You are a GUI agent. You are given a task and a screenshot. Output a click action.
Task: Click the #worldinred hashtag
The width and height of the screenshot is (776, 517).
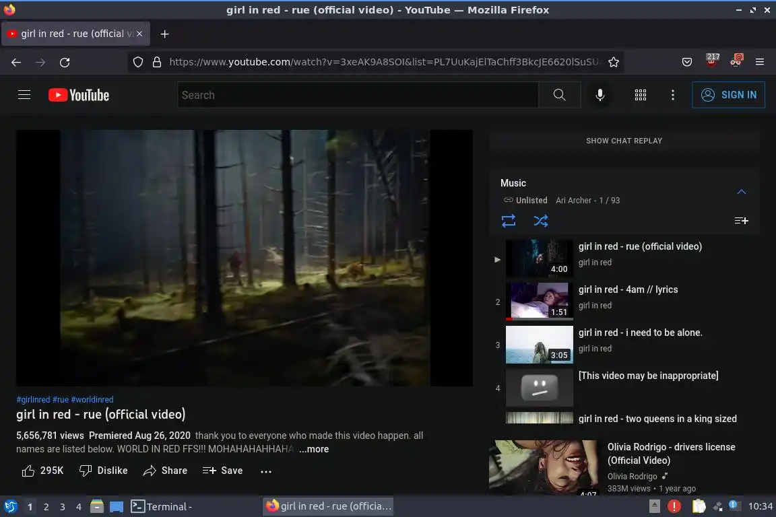point(92,400)
